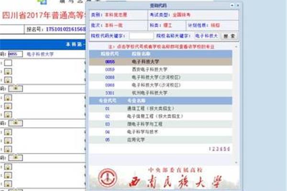Select the 0088 电子科技大学(沙河校区) row
Screen dimensions: 287x191
161,77
